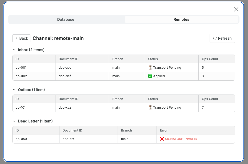
Task: Click the SIGNATURE_INVALID error text
Action: coord(181,139)
